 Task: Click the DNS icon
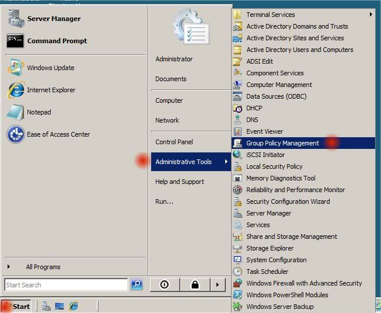(x=237, y=120)
